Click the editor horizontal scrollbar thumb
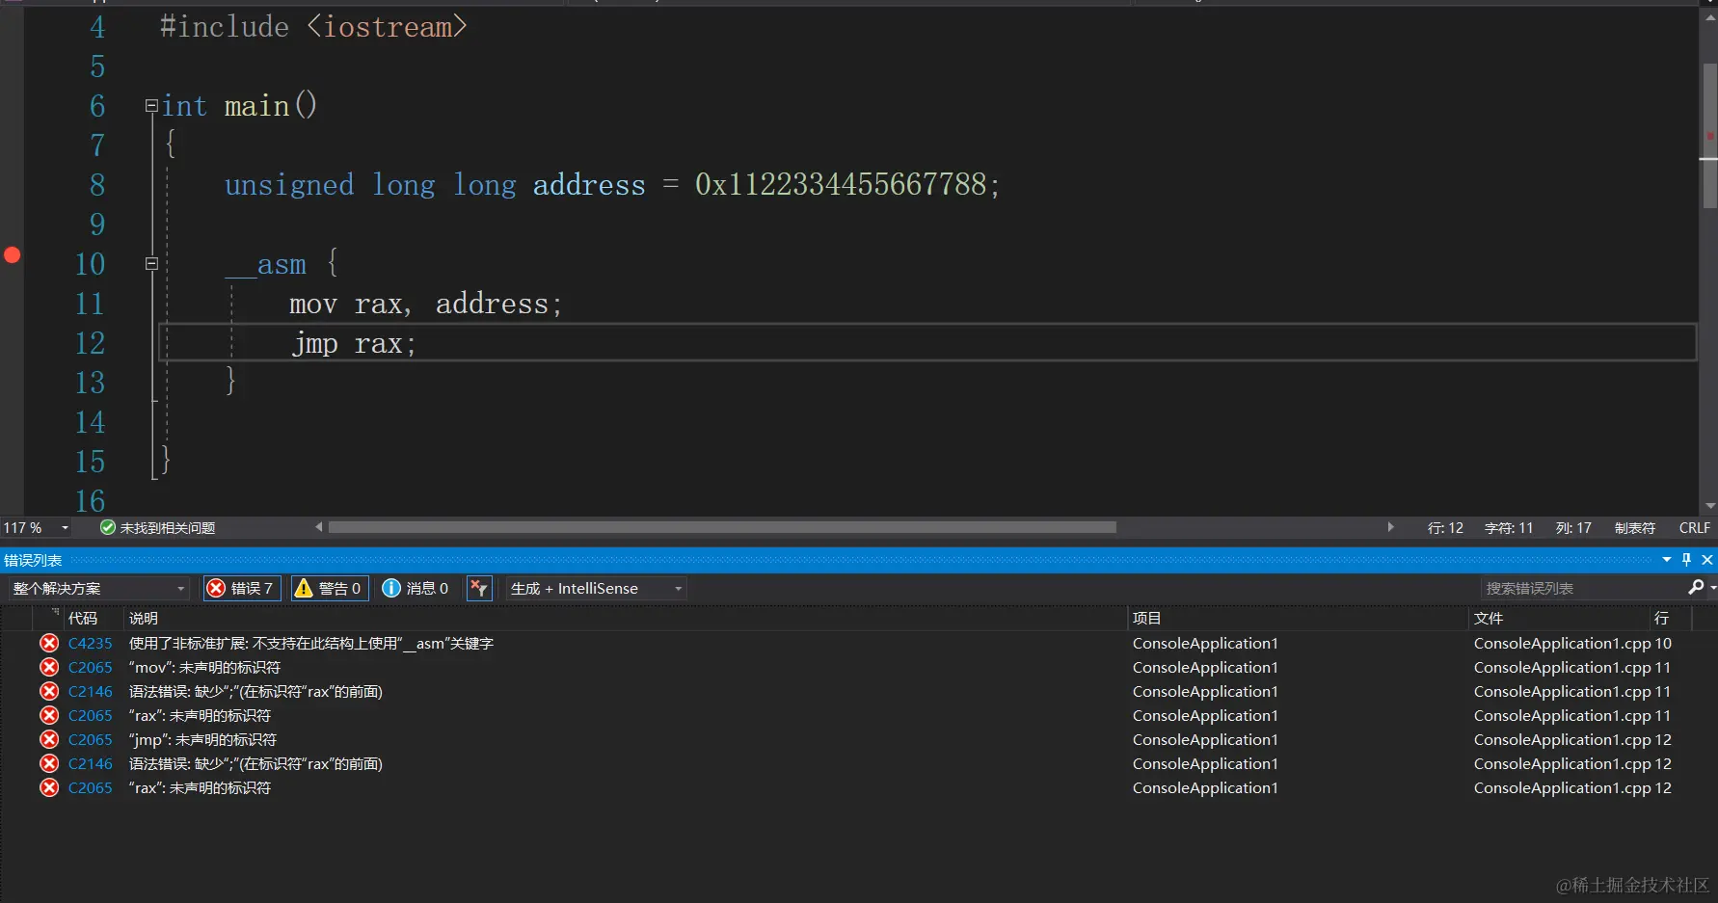The height and width of the screenshot is (903, 1718). (x=722, y=527)
